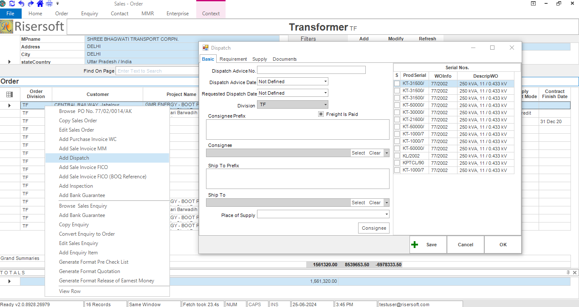The image size is (579, 307).
Task: Open the File menu
Action: coord(10,14)
